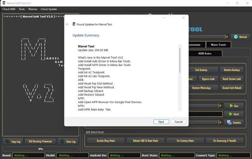The height and width of the screenshot is (159, 252).
Task: Click the 'Update Summary' heading
Action: point(86,35)
